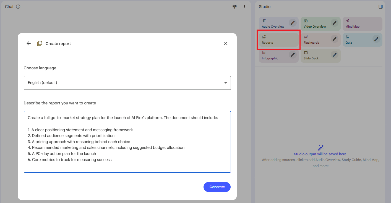
Task: Click 'Describe the report you want to create' label
Action: coord(60,103)
